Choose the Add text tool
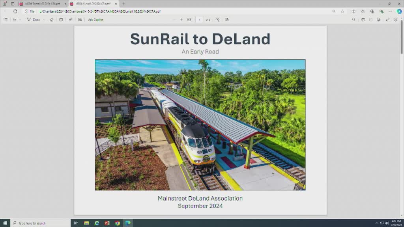This screenshot has height=227, width=404. click(x=61, y=20)
